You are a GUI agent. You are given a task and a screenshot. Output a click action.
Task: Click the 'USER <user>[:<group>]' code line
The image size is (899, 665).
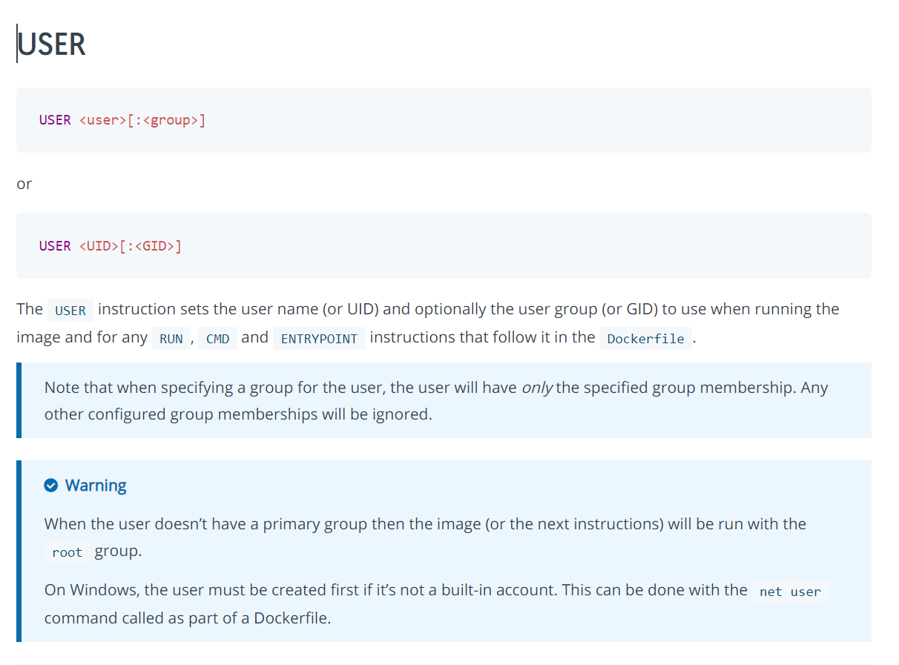[122, 120]
